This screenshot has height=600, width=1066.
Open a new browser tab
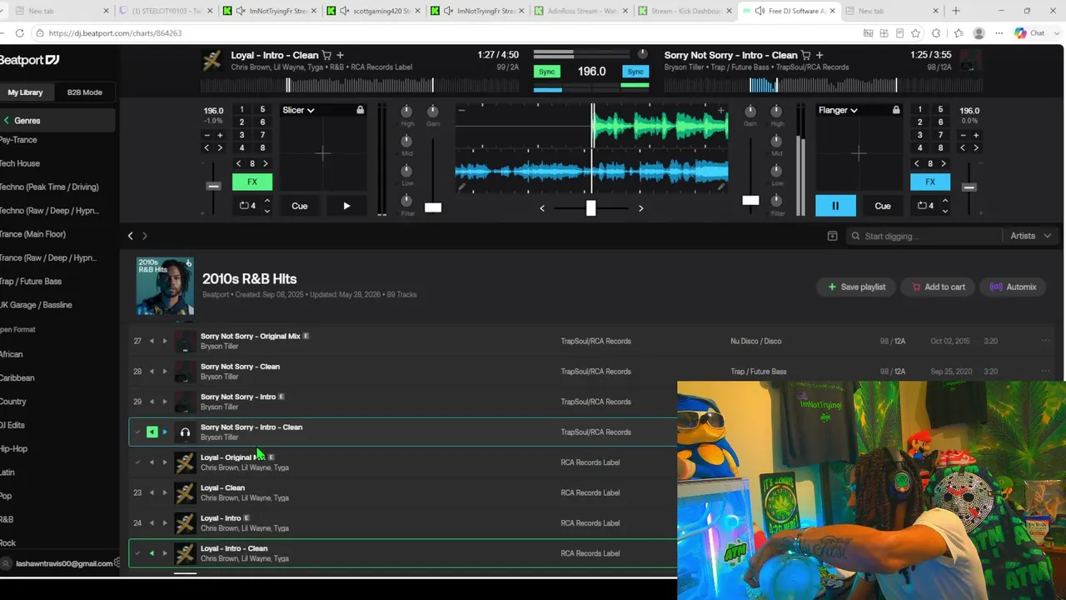[x=955, y=11]
